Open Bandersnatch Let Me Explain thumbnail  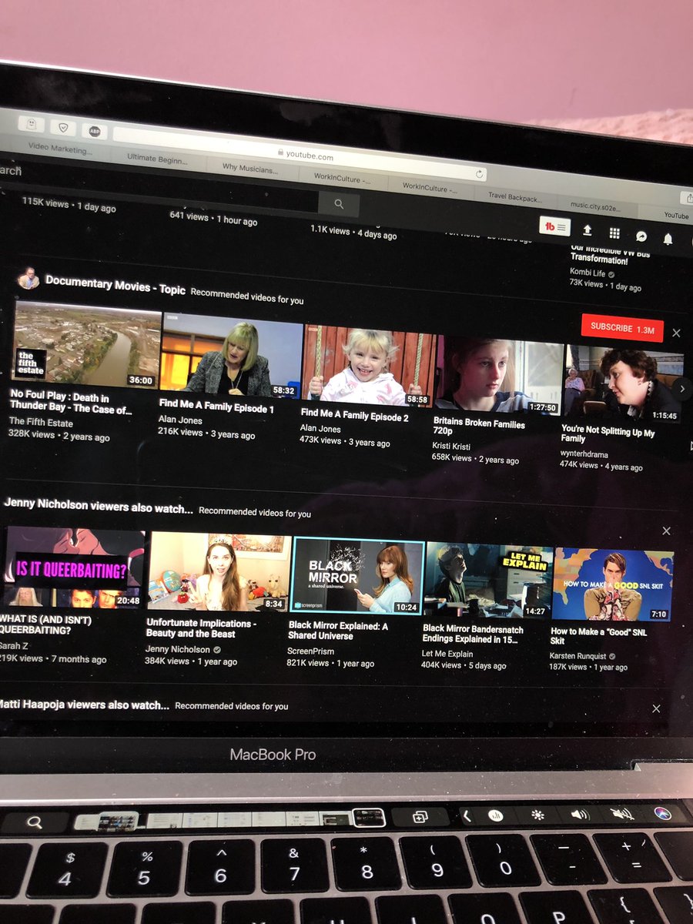pyautogui.click(x=488, y=581)
